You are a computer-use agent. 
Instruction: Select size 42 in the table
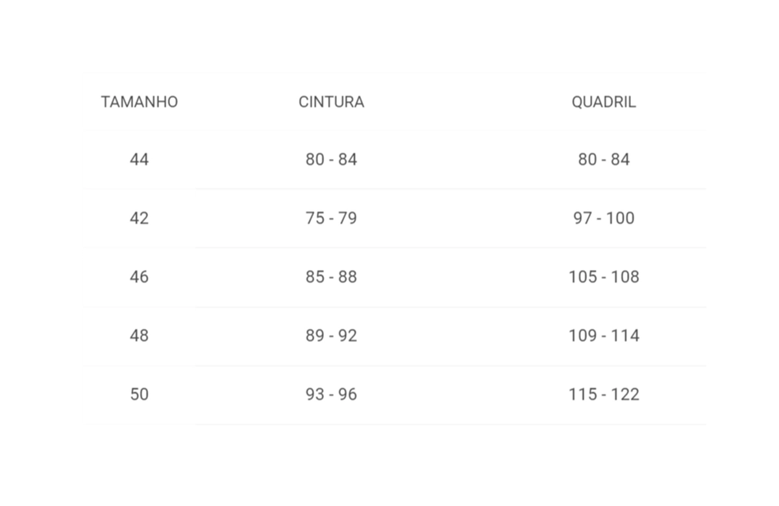[139, 218]
